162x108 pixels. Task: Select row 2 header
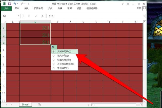pyautogui.click(x=4, y=34)
